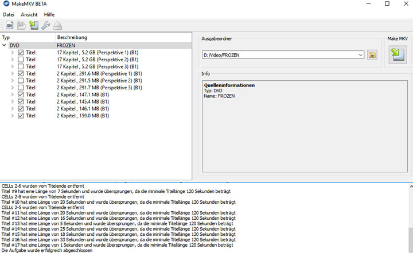
Task: Open the Datei menu
Action: point(9,15)
